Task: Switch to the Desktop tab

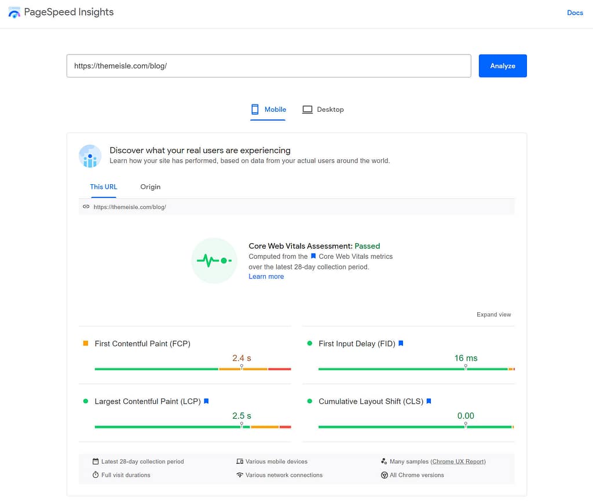Action: click(x=323, y=109)
